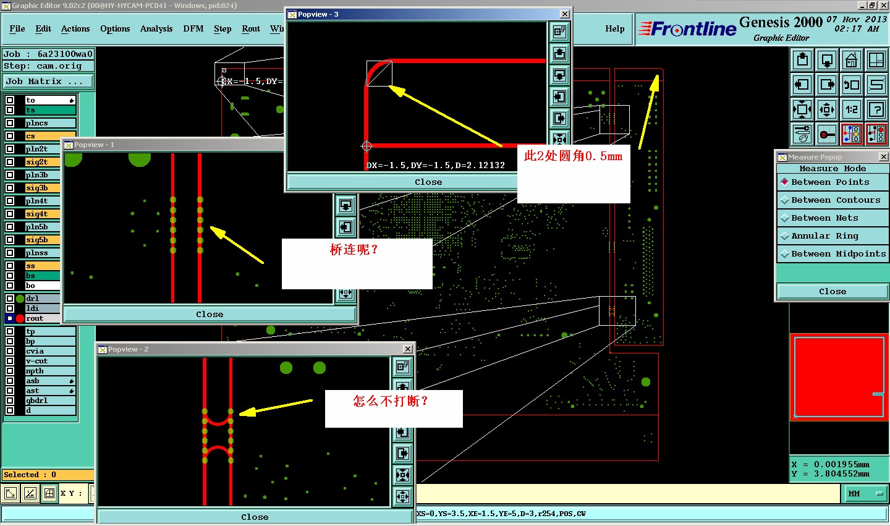The width and height of the screenshot is (890, 526).
Task: Click pan left icon in Popview 3 toolbar
Action: coord(559,96)
